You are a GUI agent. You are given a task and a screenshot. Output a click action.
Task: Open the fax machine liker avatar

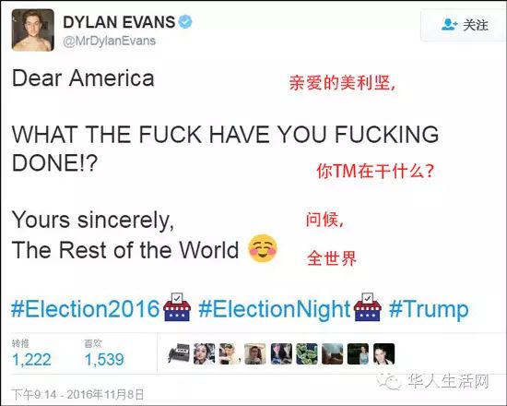179,353
